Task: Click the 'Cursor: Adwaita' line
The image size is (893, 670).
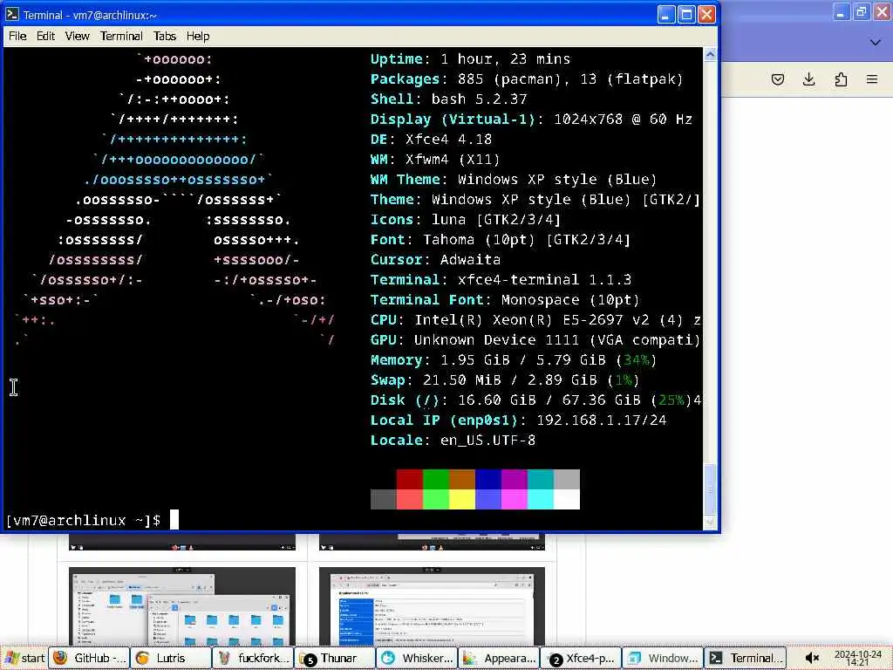Action: tap(435, 259)
